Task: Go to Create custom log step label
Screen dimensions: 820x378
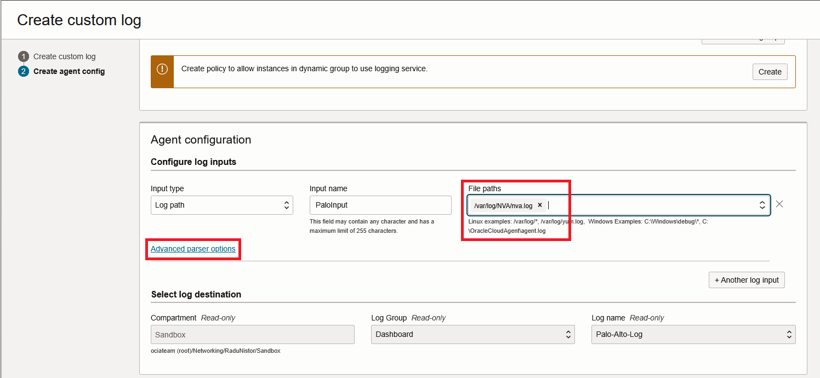Action: 64,56
